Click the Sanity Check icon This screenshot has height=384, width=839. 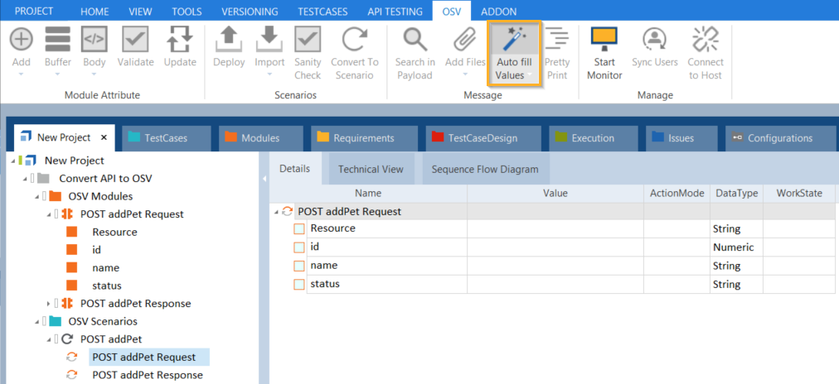[x=308, y=40]
